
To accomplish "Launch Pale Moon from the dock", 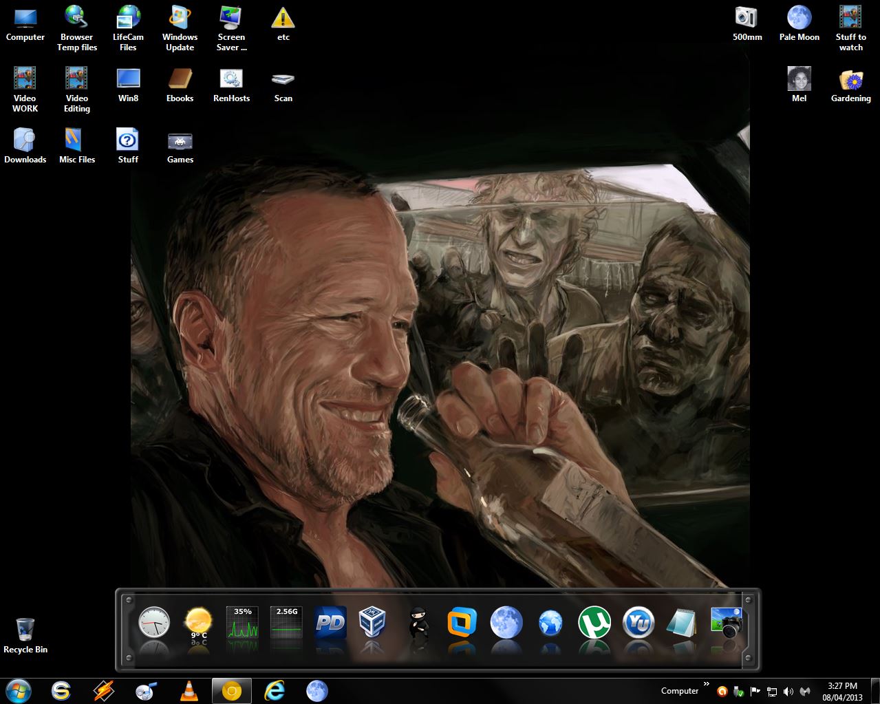I will pyautogui.click(x=506, y=623).
